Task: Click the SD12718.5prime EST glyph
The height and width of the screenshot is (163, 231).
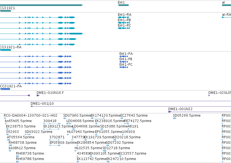Action: [104, 151]
